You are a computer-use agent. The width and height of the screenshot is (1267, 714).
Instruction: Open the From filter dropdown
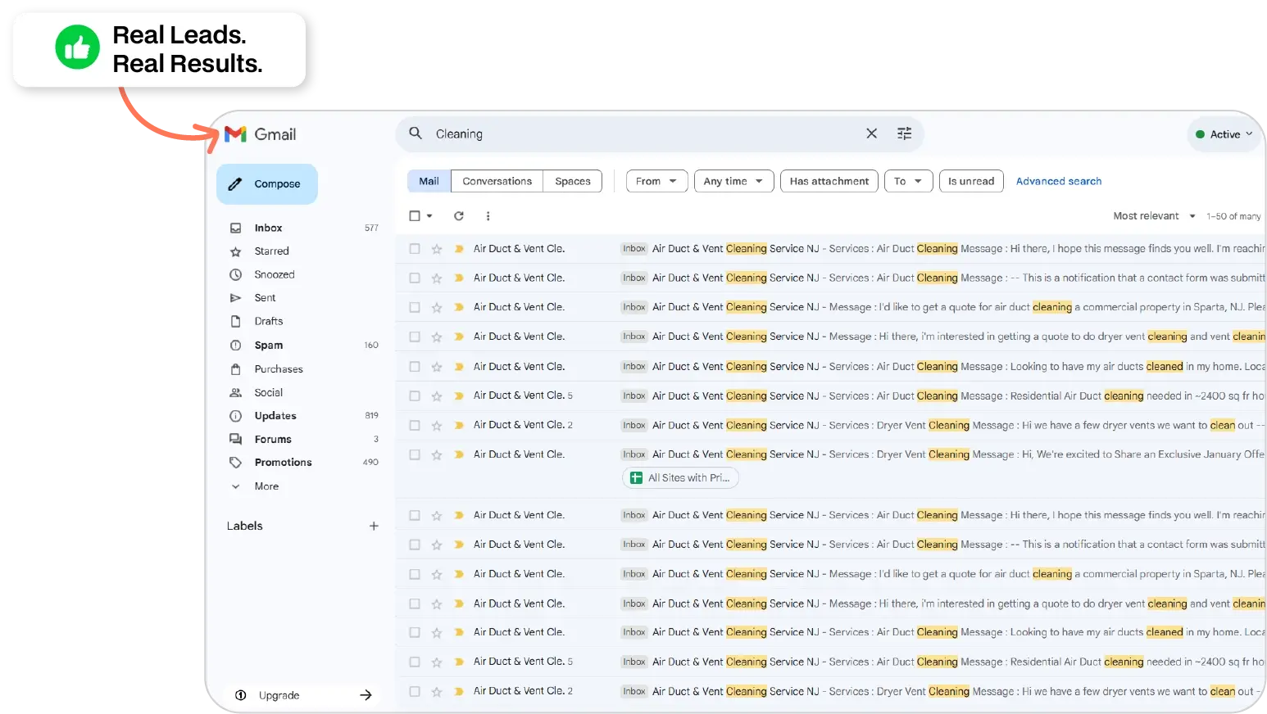[656, 180]
